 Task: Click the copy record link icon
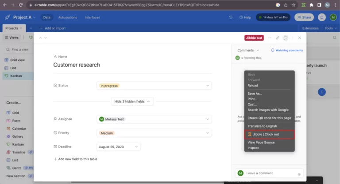pos(278,38)
